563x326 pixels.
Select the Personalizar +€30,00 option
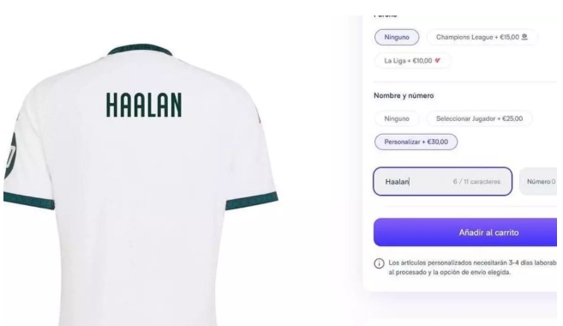416,142
